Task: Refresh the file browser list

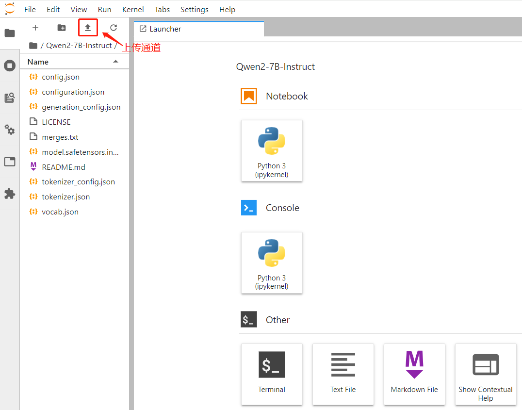Action: click(114, 28)
